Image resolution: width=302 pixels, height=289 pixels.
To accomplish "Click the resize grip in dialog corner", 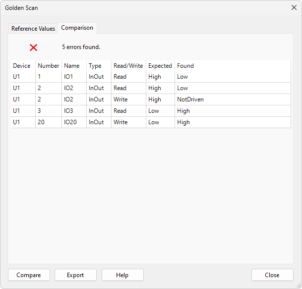I will tap(299, 286).
